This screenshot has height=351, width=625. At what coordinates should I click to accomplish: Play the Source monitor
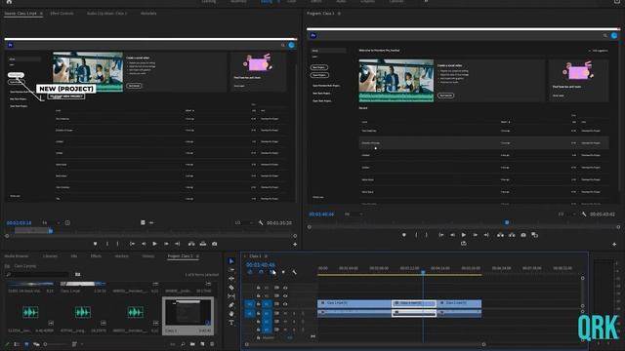click(154, 244)
